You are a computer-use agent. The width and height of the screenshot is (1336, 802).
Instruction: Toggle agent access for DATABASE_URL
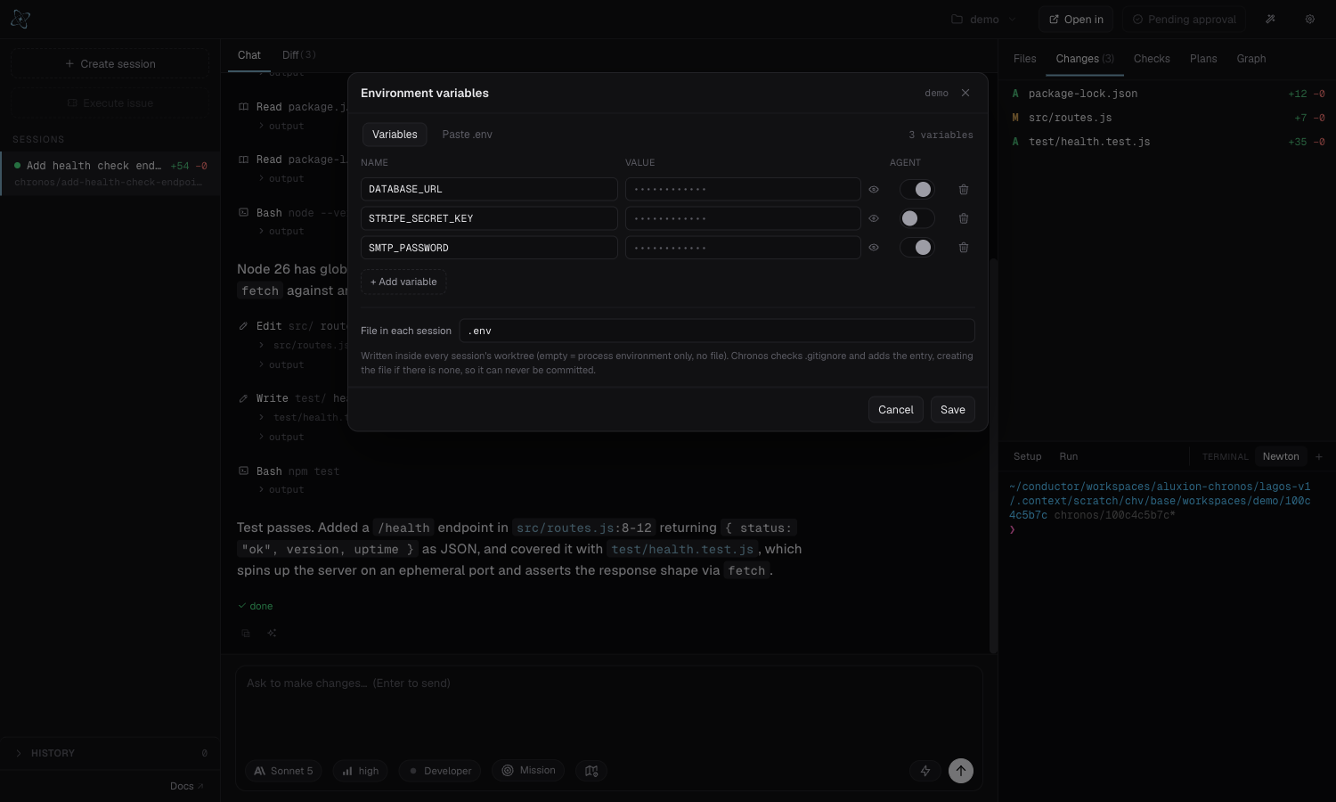(x=916, y=189)
